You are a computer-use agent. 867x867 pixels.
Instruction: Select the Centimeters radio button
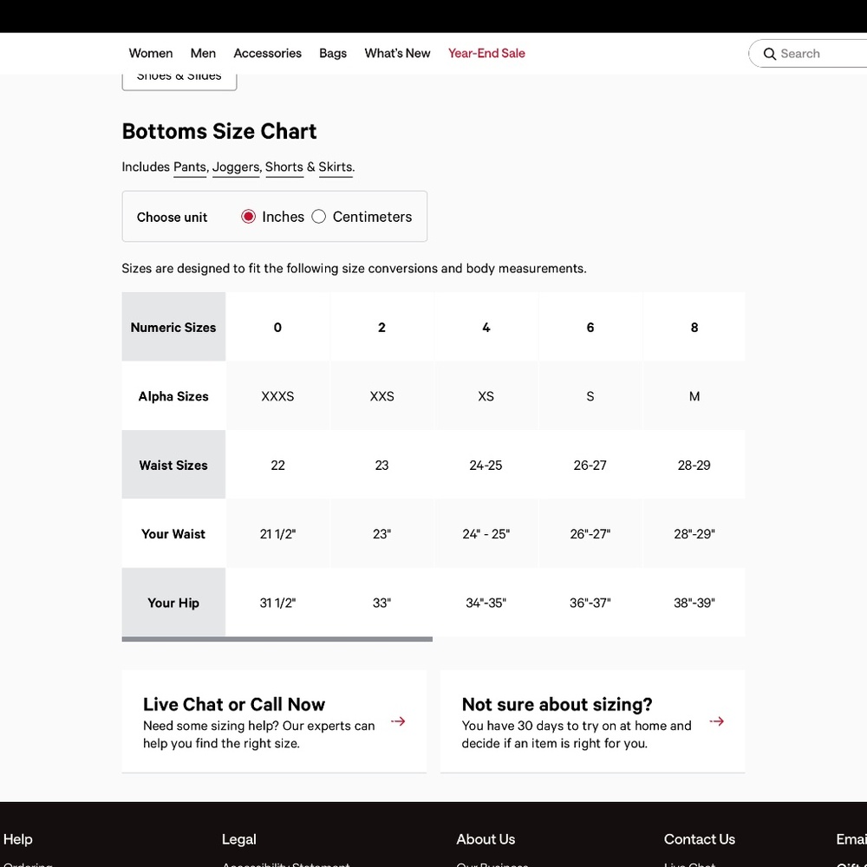click(x=318, y=217)
